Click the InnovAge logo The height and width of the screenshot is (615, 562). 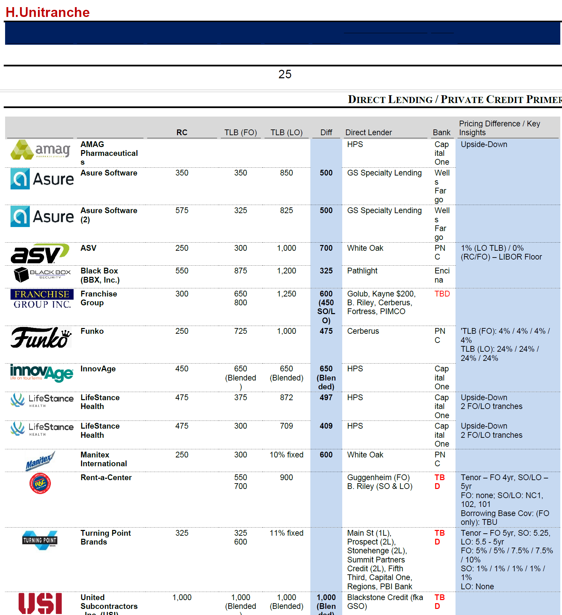point(41,373)
